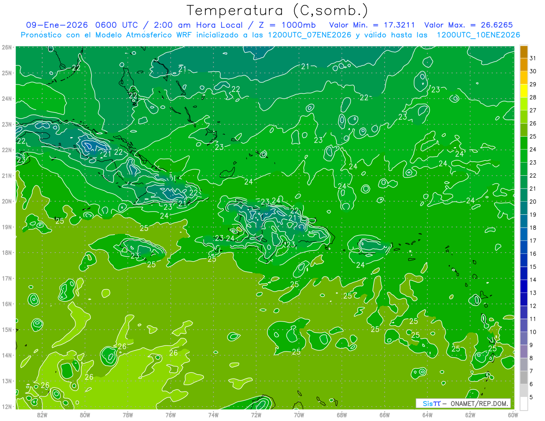Click the '25N' latitude axis label

click(7, 73)
